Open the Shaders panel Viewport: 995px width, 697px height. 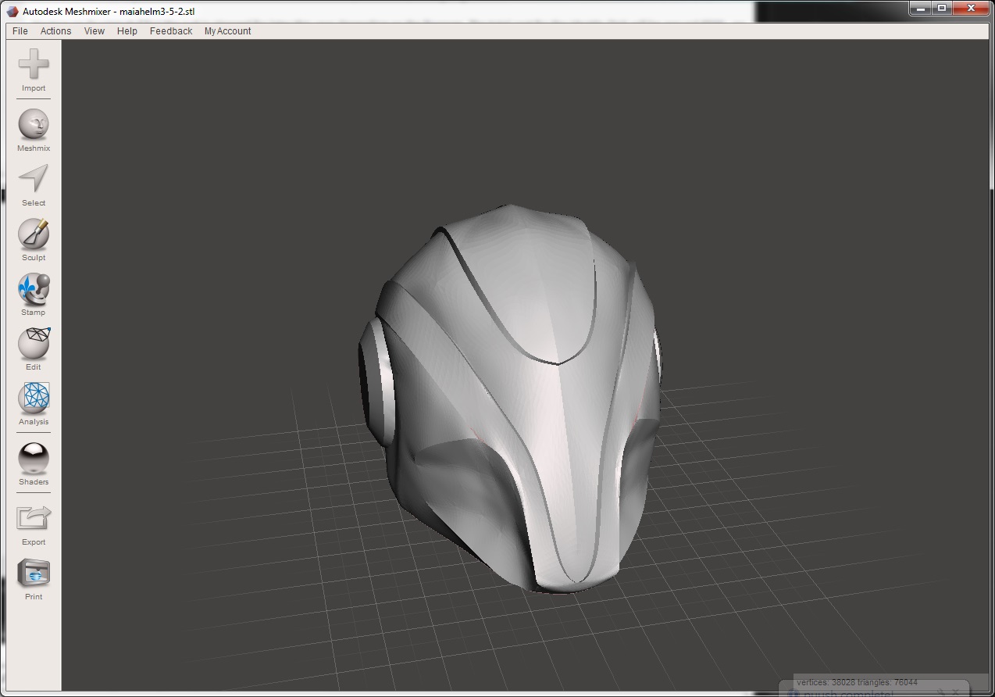pyautogui.click(x=34, y=458)
